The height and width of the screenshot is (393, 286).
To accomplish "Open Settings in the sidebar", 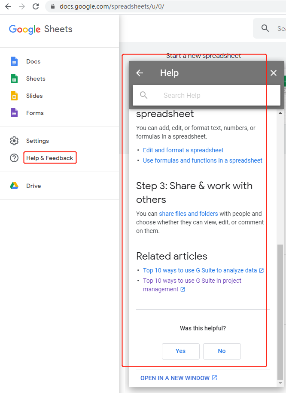I will (37, 141).
